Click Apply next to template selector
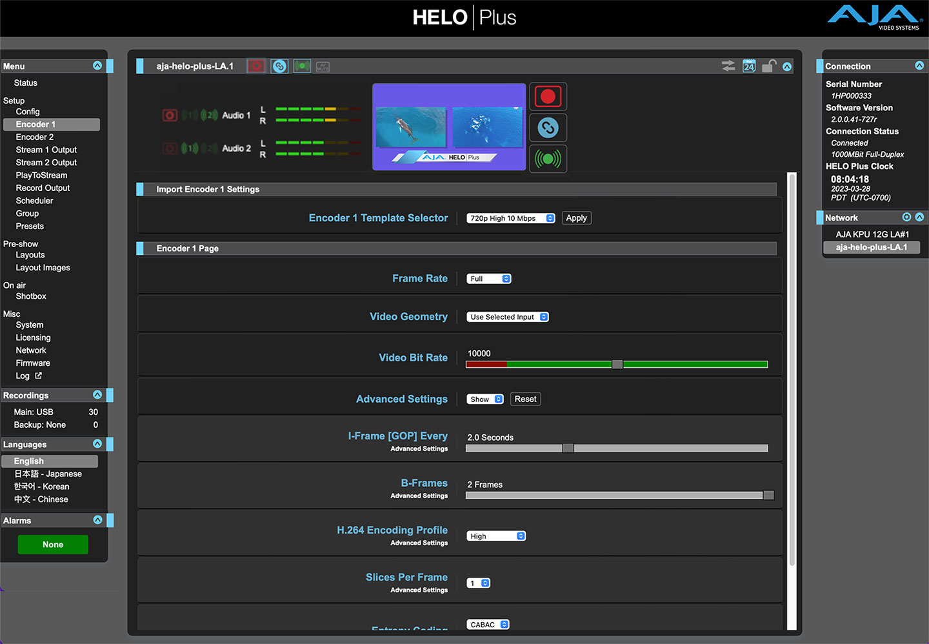Image resolution: width=929 pixels, height=644 pixels. tap(576, 218)
